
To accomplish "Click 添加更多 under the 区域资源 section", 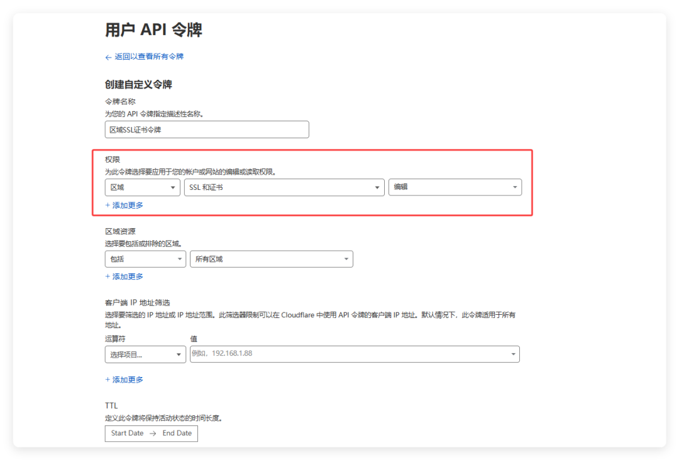I will [124, 276].
